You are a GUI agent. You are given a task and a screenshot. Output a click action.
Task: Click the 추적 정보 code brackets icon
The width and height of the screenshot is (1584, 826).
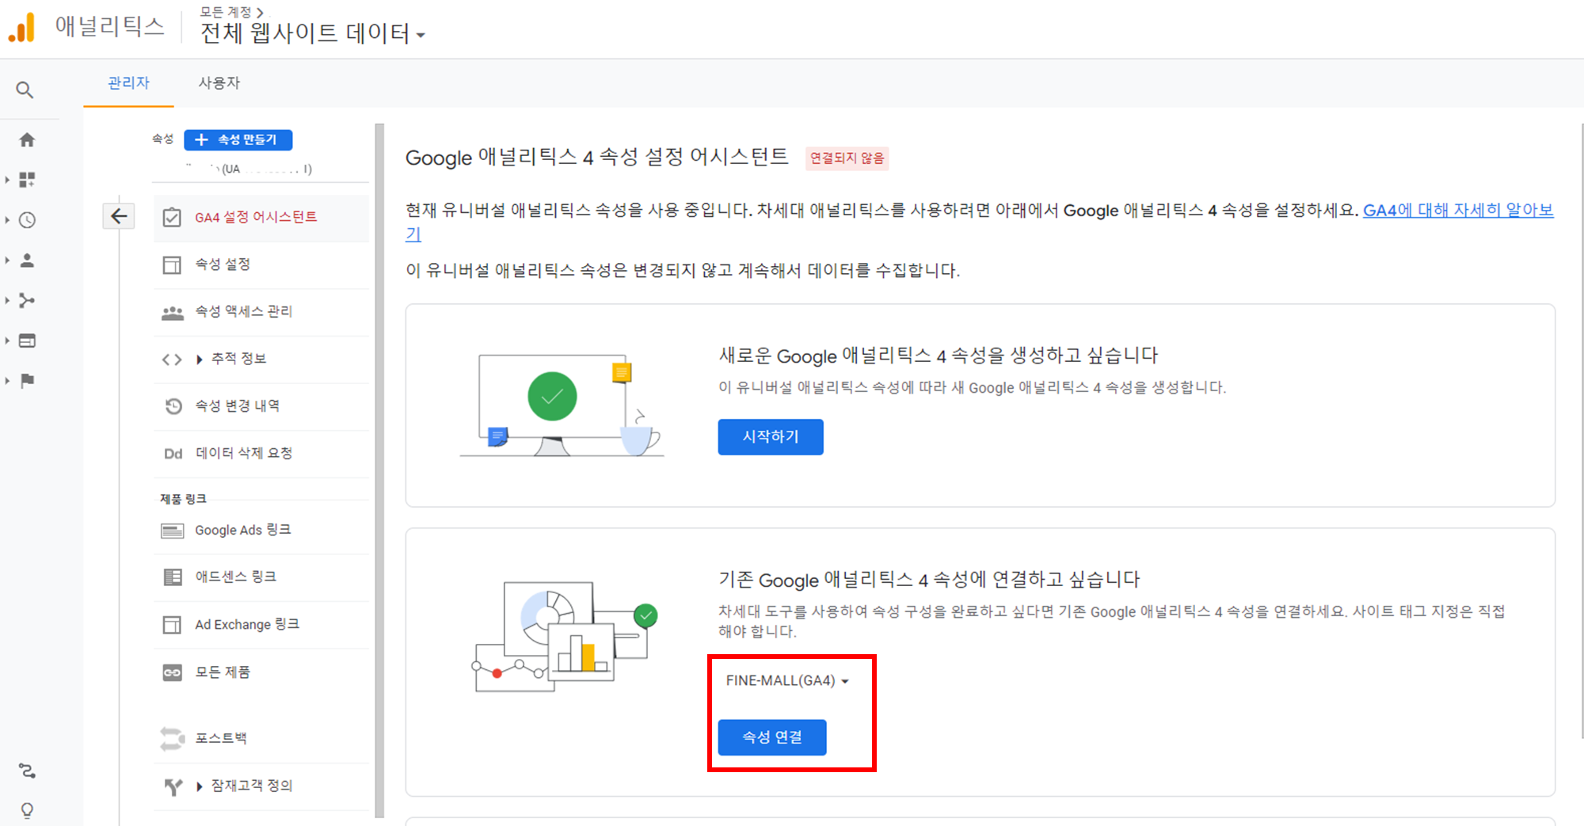pyautogui.click(x=172, y=360)
